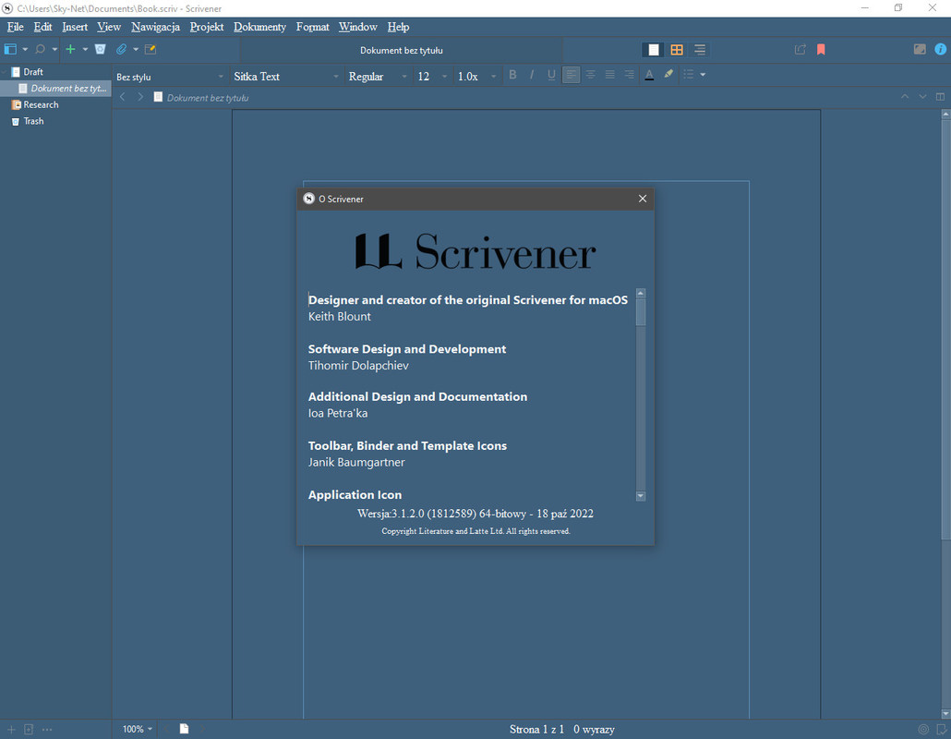Switch to corkboard view
Screen dimensions: 951x739
click(x=677, y=50)
